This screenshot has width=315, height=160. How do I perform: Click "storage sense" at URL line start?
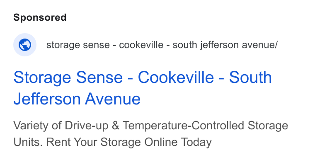(x=78, y=45)
